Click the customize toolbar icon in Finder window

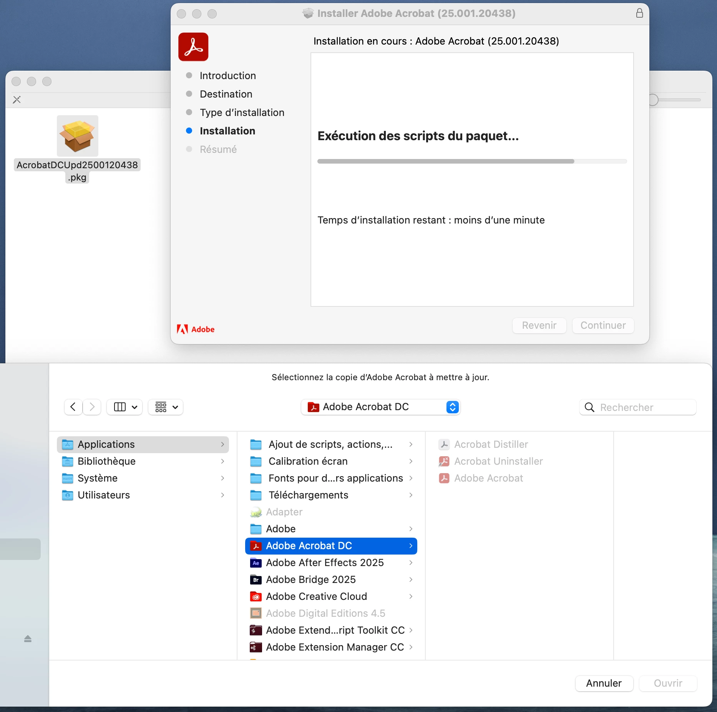[17, 100]
